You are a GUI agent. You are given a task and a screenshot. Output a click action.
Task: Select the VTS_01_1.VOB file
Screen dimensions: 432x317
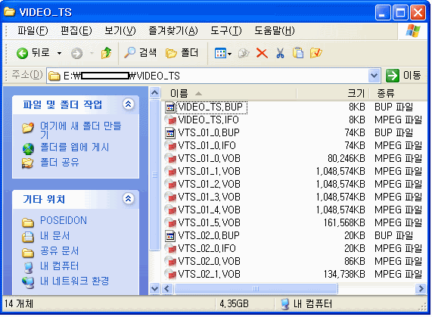click(x=209, y=171)
